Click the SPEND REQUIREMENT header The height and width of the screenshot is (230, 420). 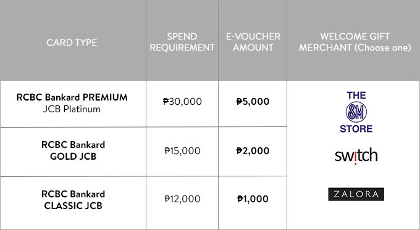182,42
